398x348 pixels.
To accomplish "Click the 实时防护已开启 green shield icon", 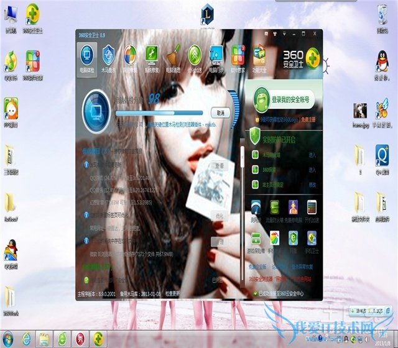I will pyautogui.click(x=254, y=136).
